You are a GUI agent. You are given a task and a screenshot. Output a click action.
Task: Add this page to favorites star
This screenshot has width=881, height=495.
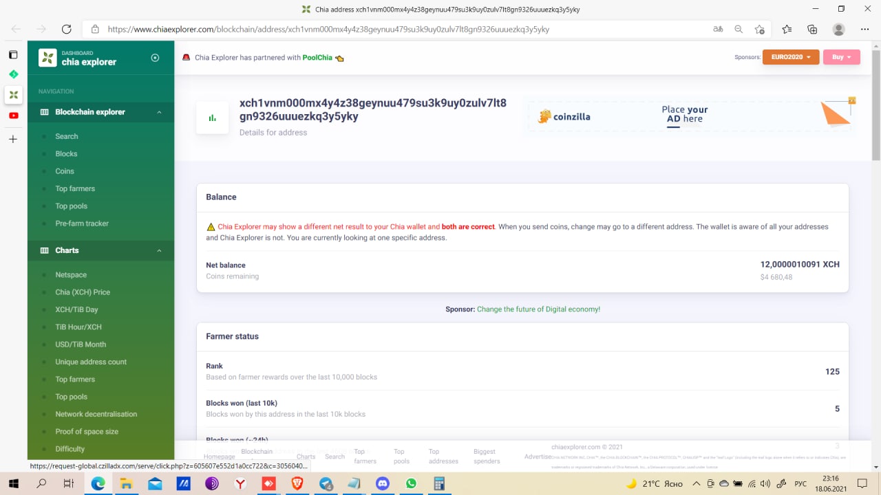[759, 29]
